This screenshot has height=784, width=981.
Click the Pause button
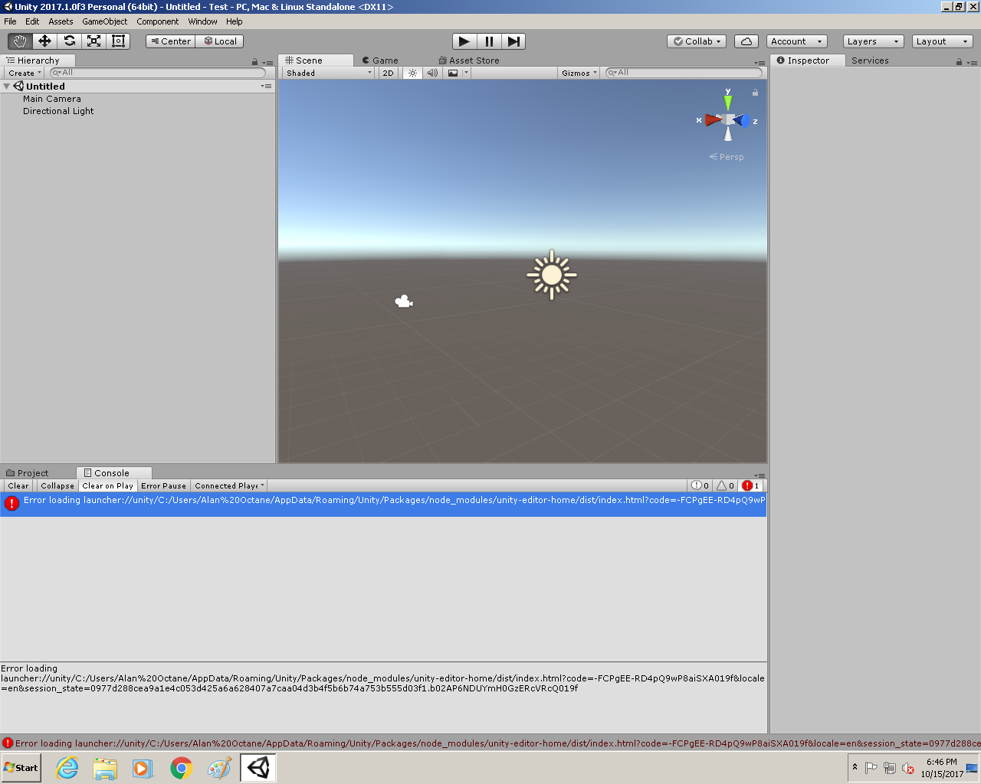[x=489, y=41]
